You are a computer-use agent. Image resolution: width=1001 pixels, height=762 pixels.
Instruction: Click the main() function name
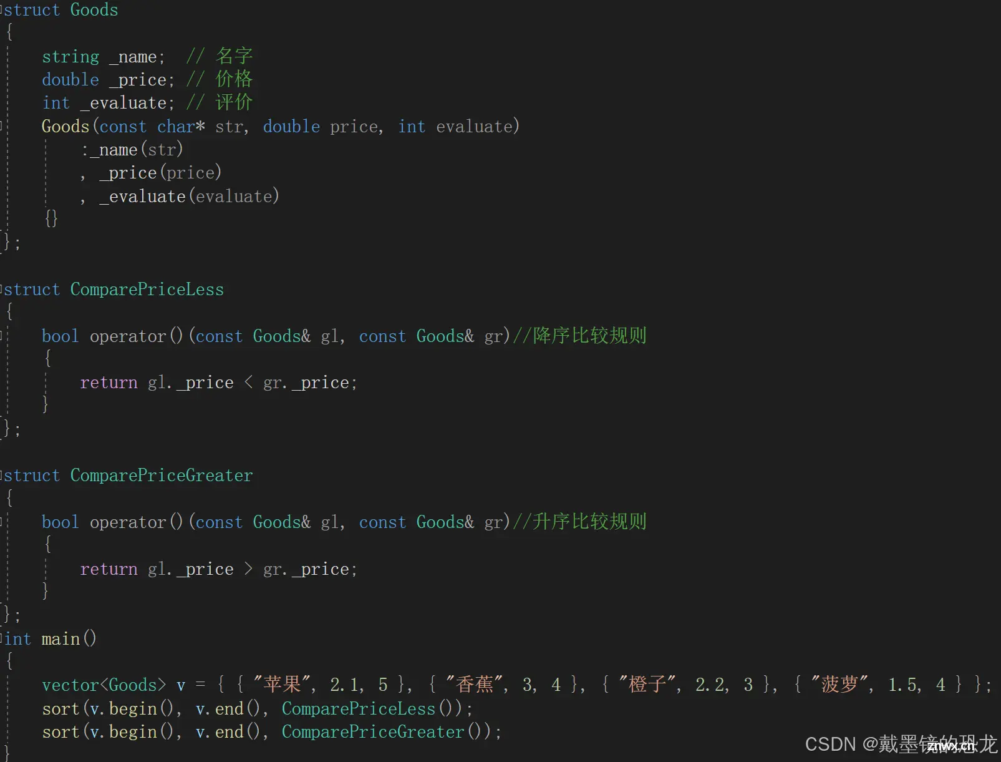point(69,639)
